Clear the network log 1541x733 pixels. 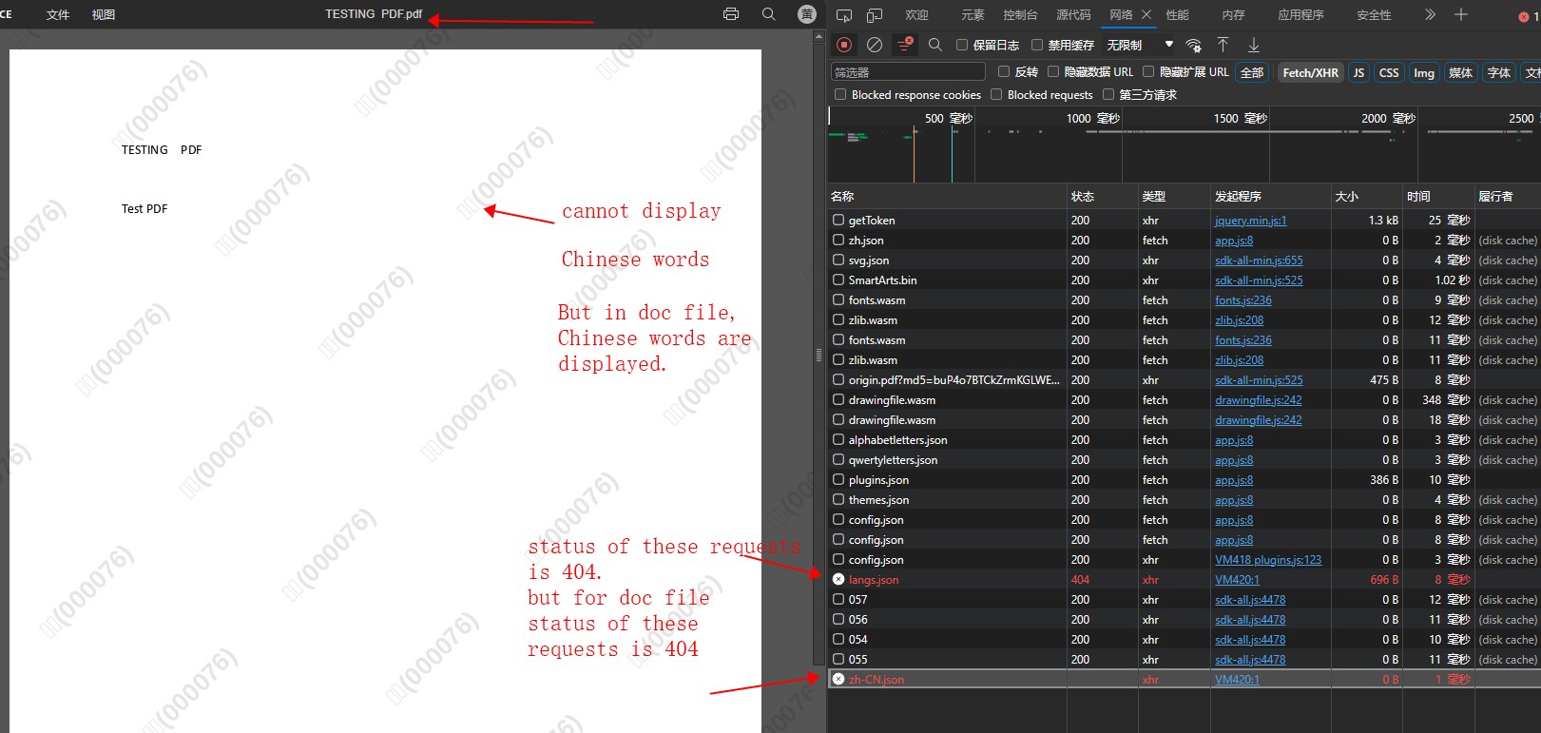(x=875, y=45)
